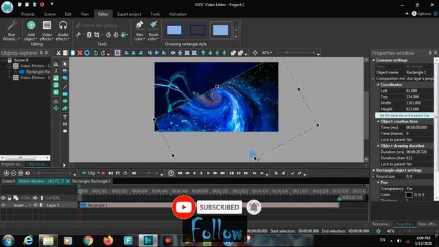The width and height of the screenshot is (439, 247).
Task: Collapse Rectangle object settings section
Action: pyautogui.click(x=373, y=170)
